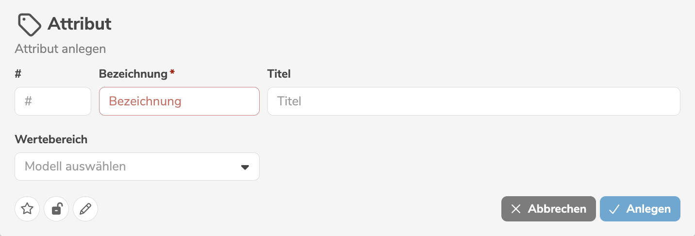
Task: Focus the # number input field
Action: (x=53, y=101)
